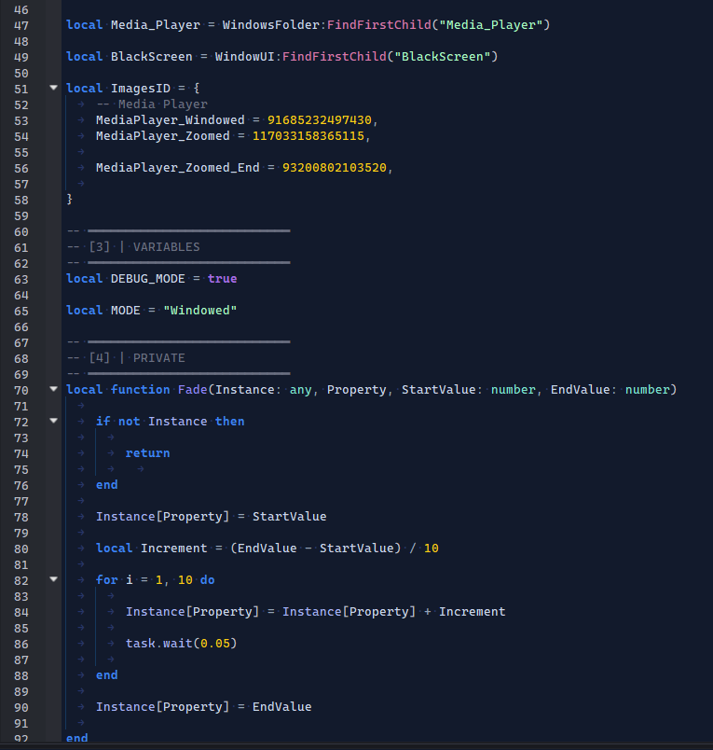This screenshot has height=750, width=713.
Task: Click the 'for' keyword on line 82
Action: click(x=106, y=579)
